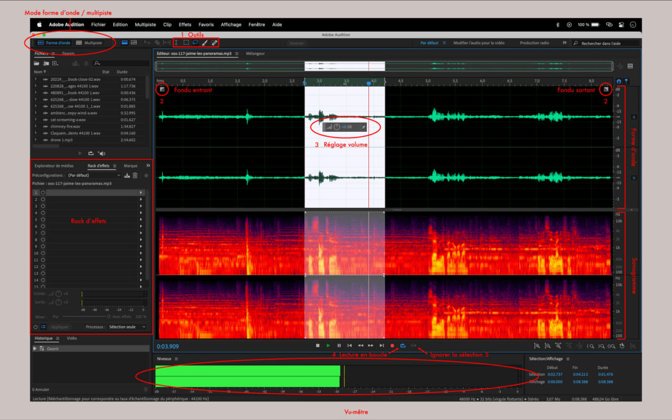672x420 pixels.
Task: Start playback with the green Play button
Action: coord(328,345)
